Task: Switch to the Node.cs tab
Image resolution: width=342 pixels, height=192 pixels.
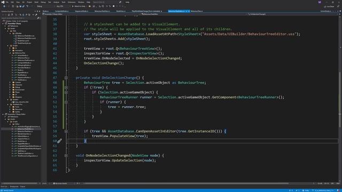Action: click(45, 11)
